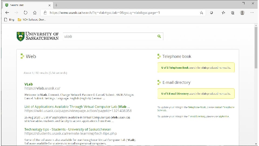
Task: Open the students.usask.ca tech-tips URL
Action: (x=70, y=133)
